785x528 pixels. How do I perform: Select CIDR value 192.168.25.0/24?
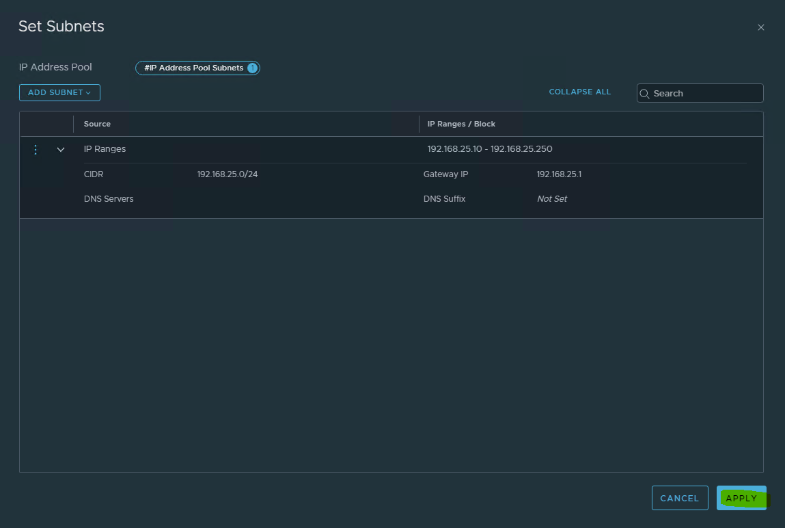pos(228,174)
